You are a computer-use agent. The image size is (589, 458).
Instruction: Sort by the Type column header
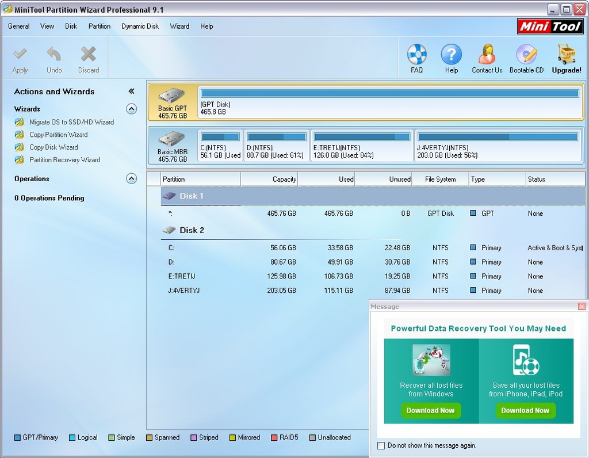pyautogui.click(x=498, y=179)
